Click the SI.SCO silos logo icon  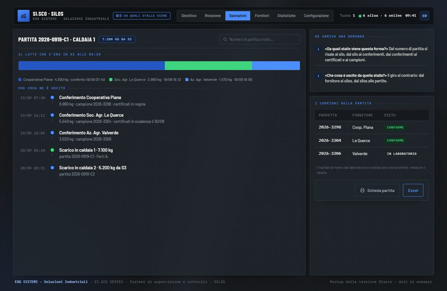pos(23,16)
